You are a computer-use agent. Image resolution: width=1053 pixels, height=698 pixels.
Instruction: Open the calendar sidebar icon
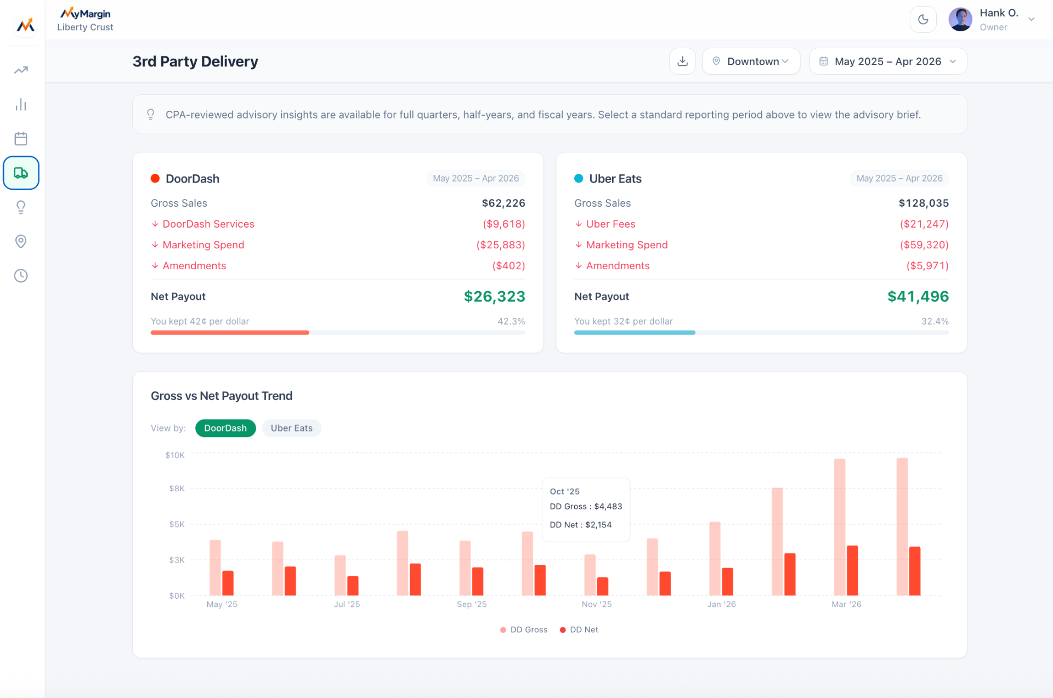[x=21, y=139]
